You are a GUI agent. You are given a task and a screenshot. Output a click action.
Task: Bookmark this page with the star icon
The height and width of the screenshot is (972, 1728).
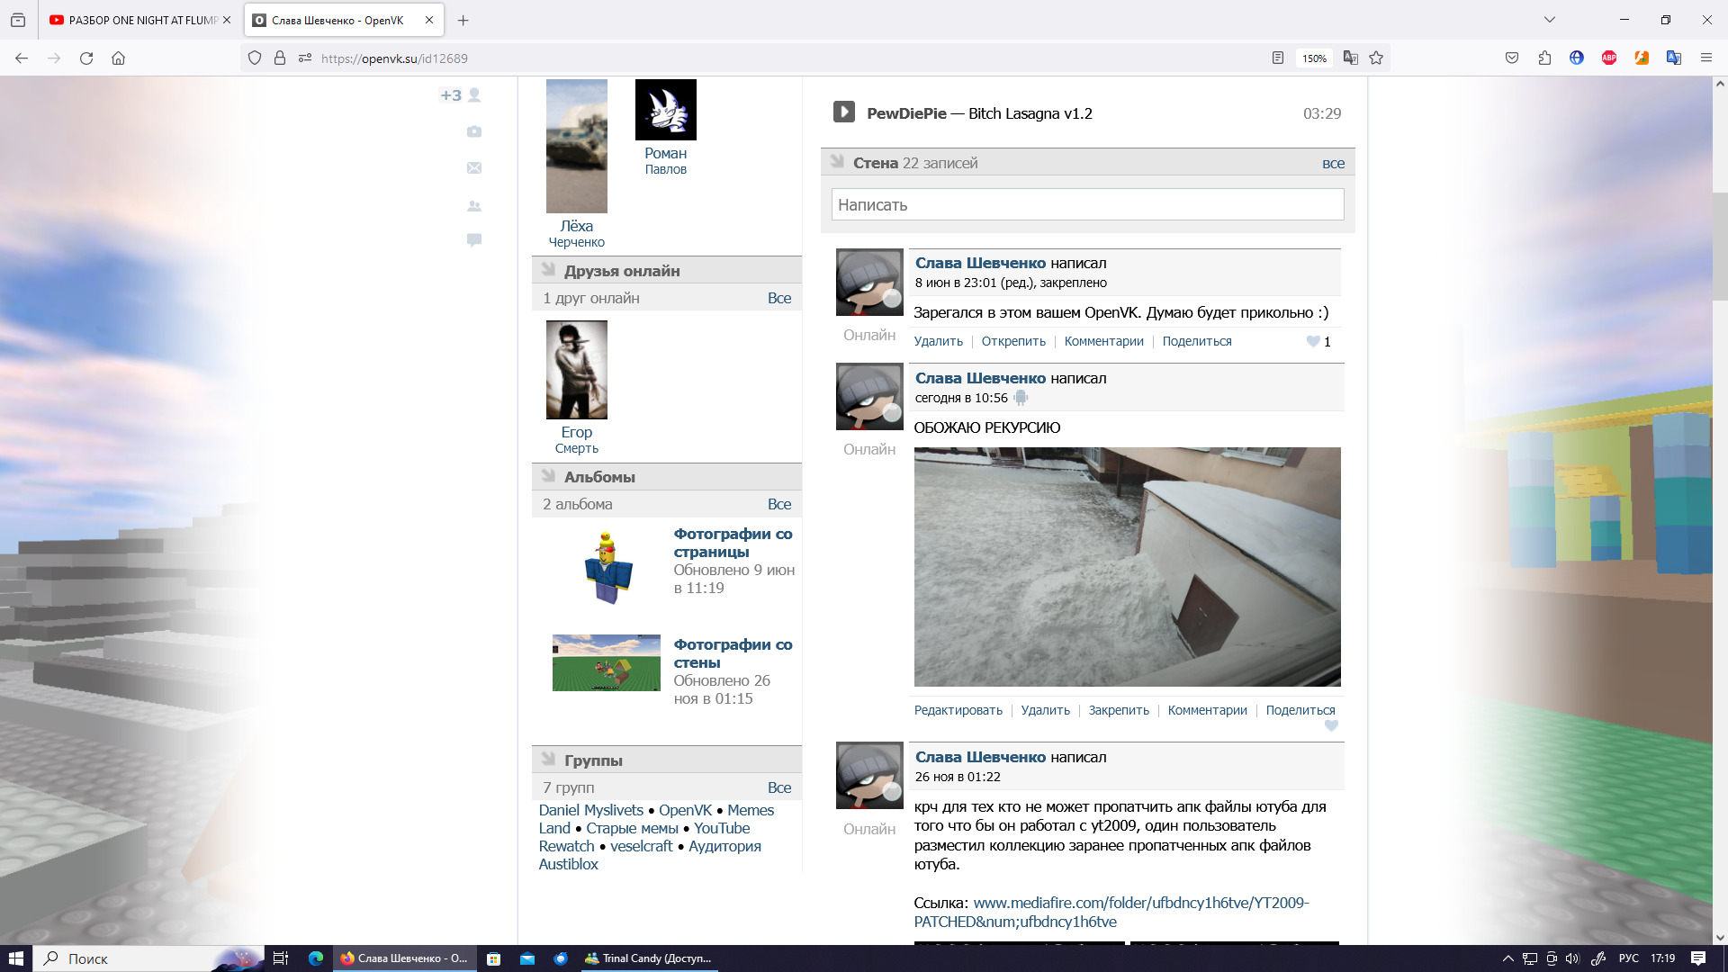[x=1376, y=58]
